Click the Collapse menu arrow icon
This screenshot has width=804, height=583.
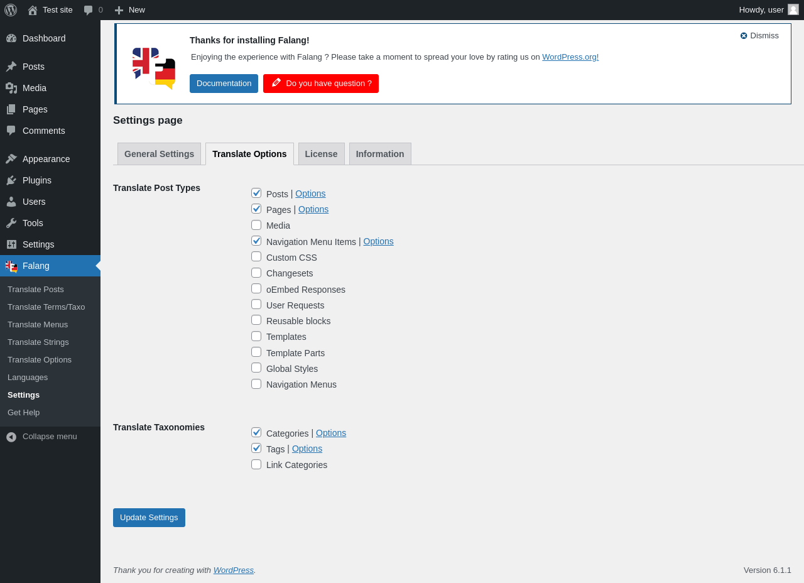tap(11, 437)
